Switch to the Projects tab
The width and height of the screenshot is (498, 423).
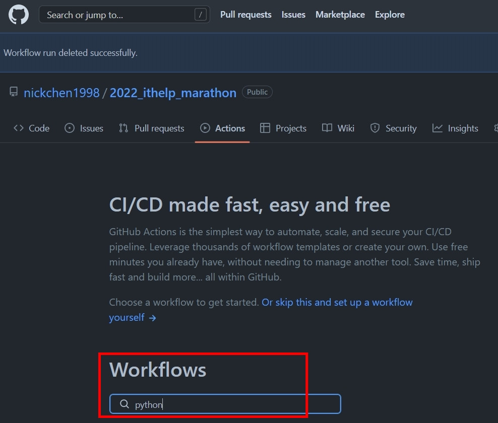click(x=283, y=128)
